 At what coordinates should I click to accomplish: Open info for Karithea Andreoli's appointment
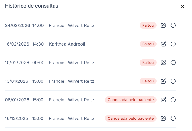[x=173, y=44]
